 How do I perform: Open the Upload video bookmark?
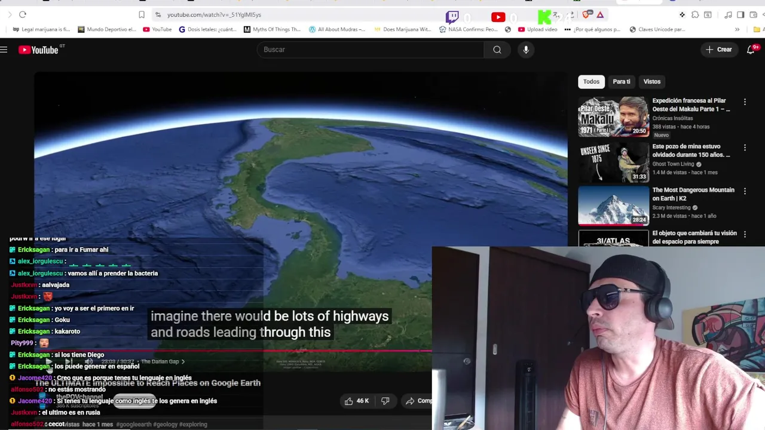point(537,29)
